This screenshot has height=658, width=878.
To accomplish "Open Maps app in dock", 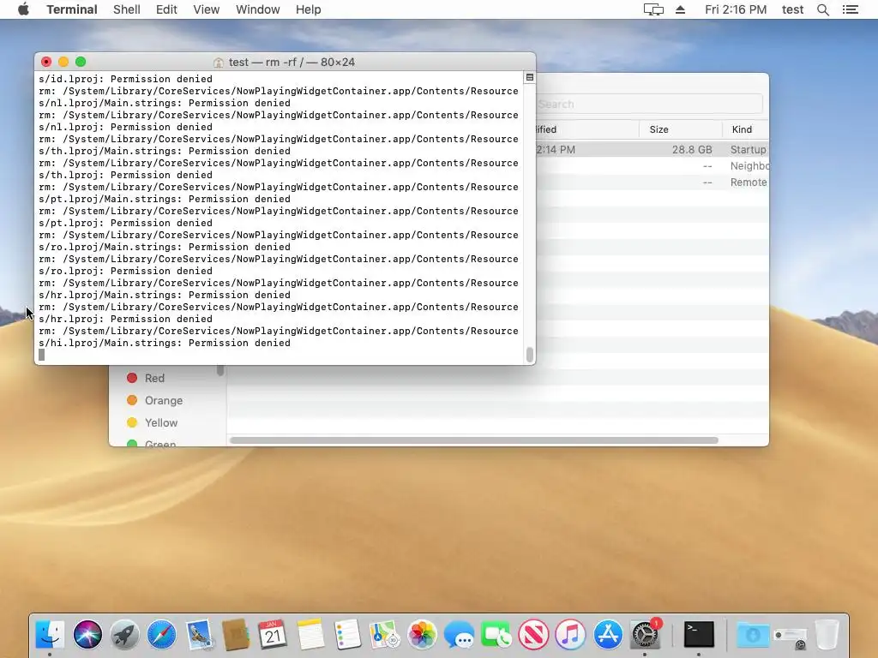I will pos(384,635).
